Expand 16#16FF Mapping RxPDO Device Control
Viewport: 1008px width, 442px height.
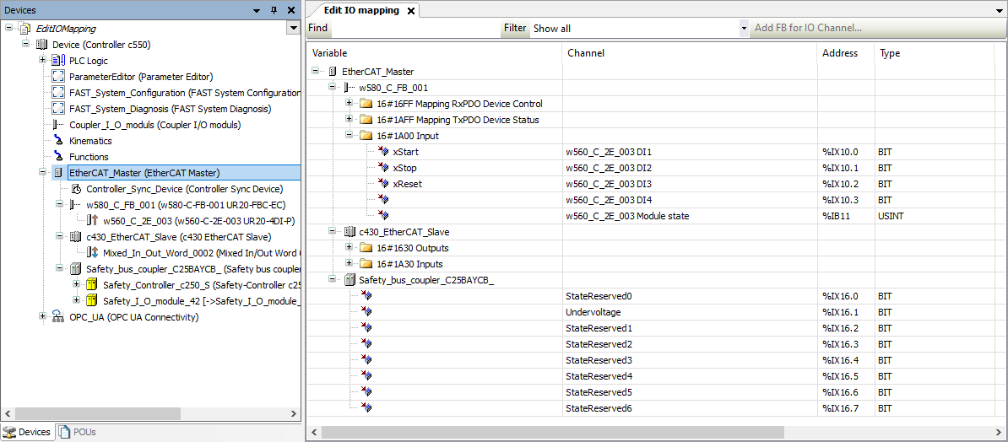coord(349,104)
